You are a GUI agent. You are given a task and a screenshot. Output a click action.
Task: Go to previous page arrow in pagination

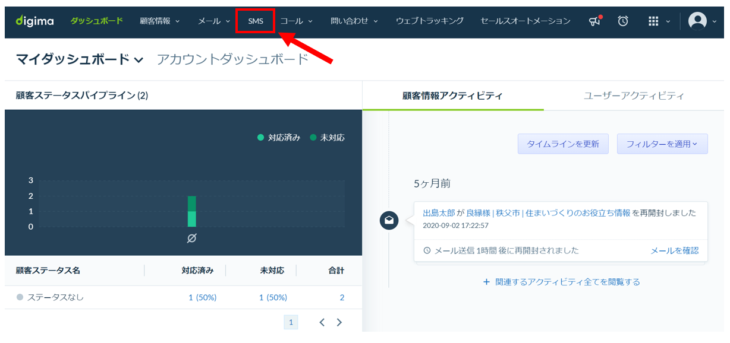click(x=322, y=322)
